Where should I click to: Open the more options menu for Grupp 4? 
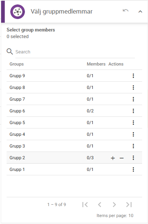[133, 134]
